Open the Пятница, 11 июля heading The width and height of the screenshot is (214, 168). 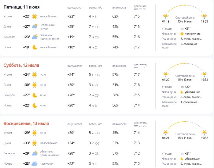(x=21, y=7)
